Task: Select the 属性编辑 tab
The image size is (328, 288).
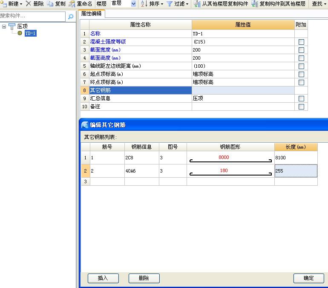Action: (92, 14)
